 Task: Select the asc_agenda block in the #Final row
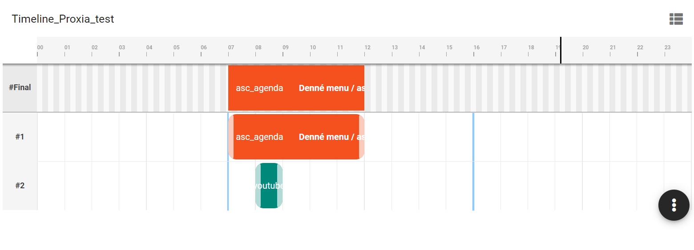[259, 88]
